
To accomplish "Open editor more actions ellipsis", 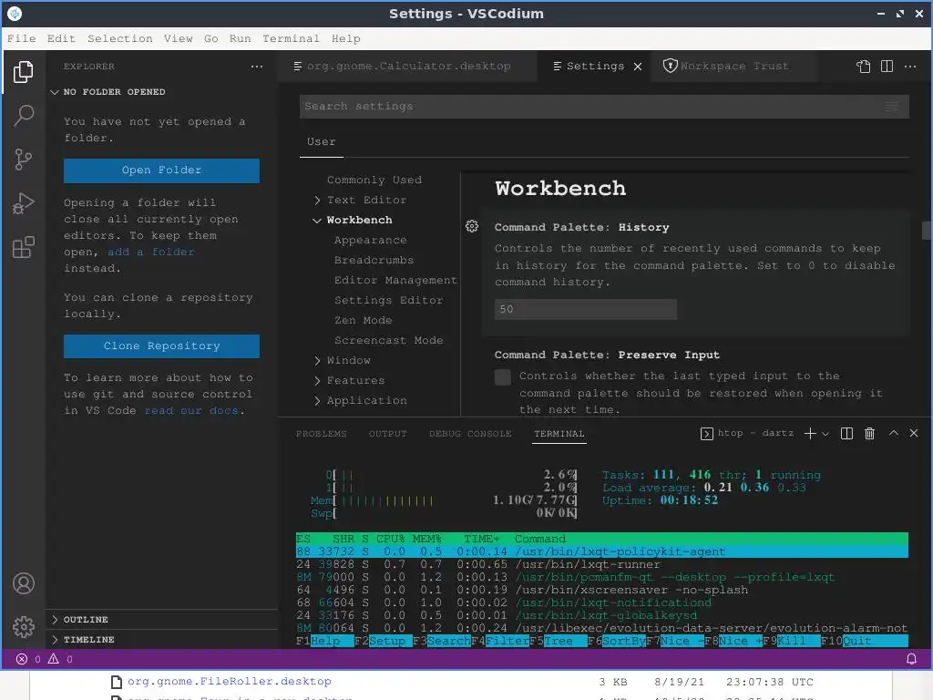I will [910, 66].
